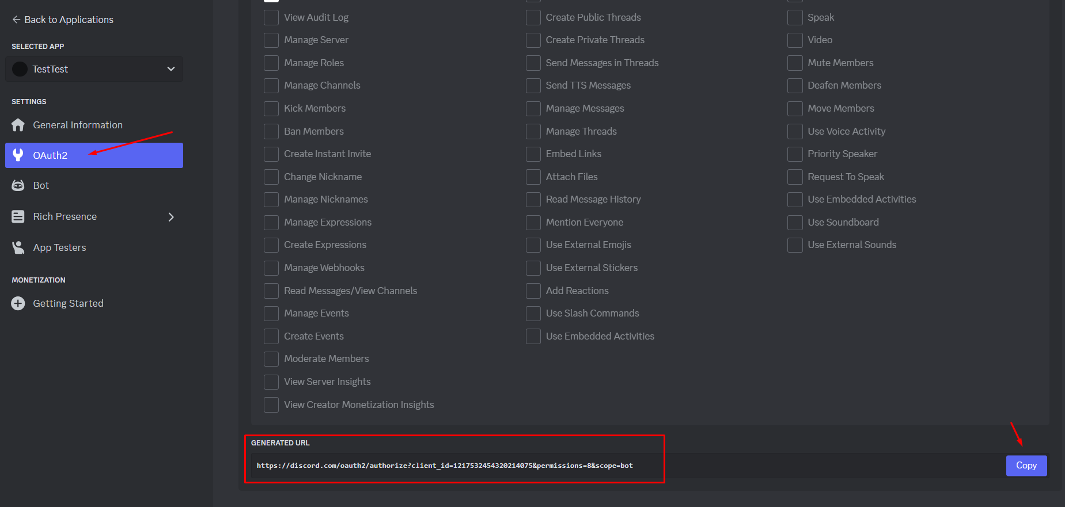Image resolution: width=1065 pixels, height=507 pixels.
Task: Click the App Testers icon
Action: (x=18, y=247)
